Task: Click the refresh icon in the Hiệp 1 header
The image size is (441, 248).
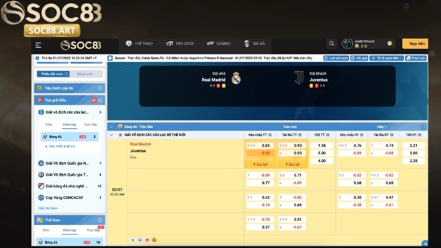Action: coord(423,127)
